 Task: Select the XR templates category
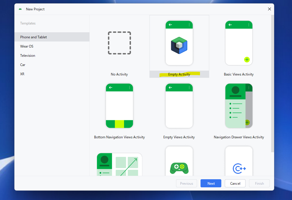(52, 74)
